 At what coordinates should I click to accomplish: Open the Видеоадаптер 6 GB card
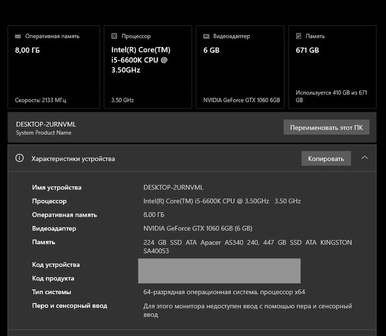(240, 67)
